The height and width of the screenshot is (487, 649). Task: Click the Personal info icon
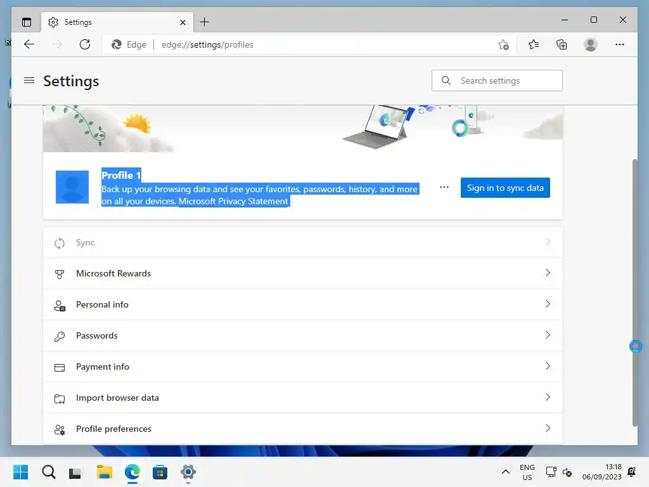pos(60,306)
